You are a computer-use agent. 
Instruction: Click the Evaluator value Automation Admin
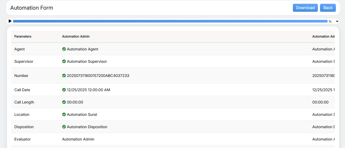(78, 139)
